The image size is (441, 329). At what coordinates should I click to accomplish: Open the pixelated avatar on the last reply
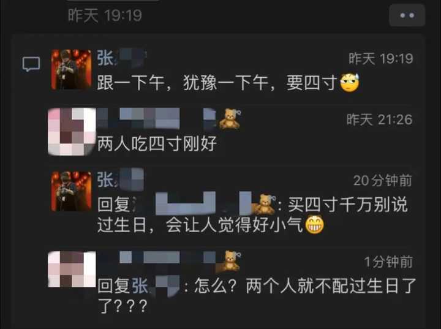pyautogui.click(x=72, y=270)
